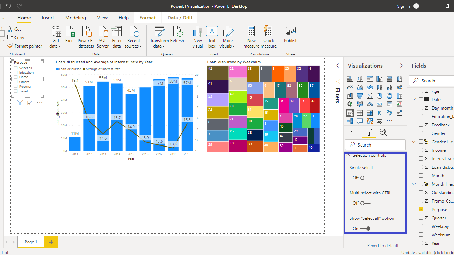Enable Multi-select with CTRL toggle
The image size is (454, 255).
point(365,203)
